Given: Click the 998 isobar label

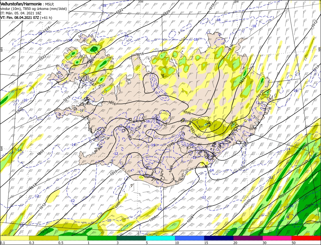Looking at the screenshot, I should pyautogui.click(x=260, y=232).
